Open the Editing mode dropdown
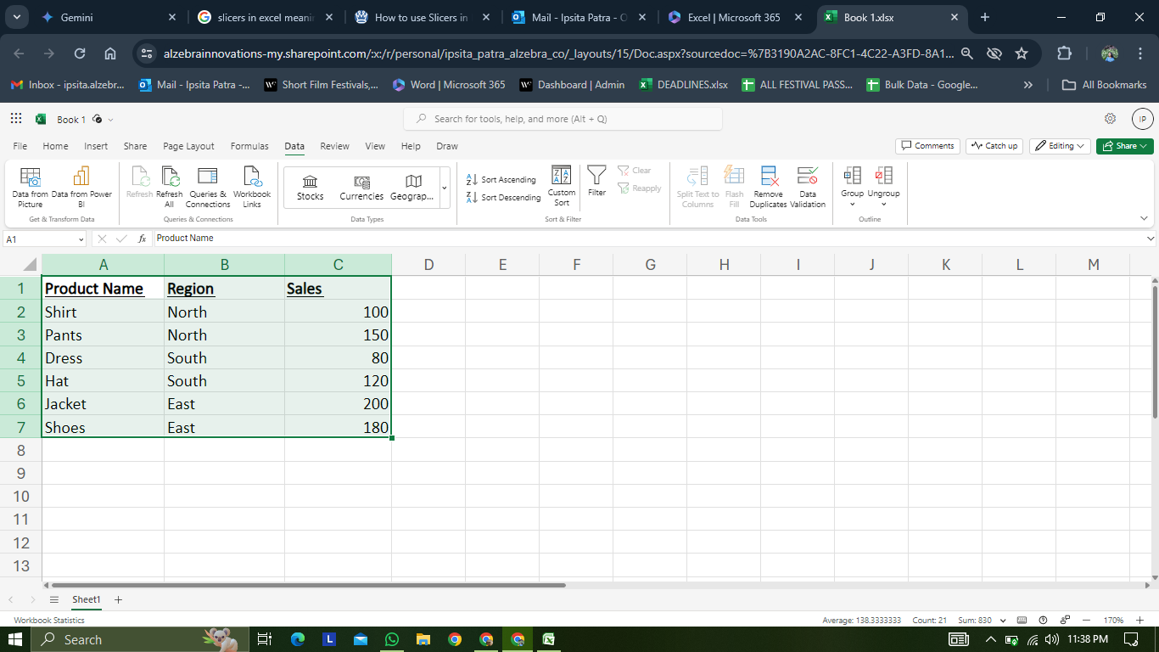Screen dimensions: 1159x652 [x=1061, y=146]
